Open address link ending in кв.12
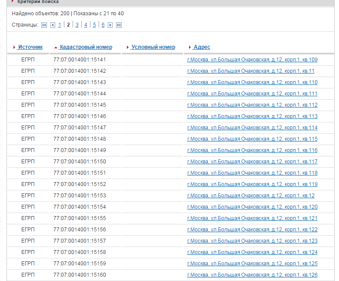This screenshot has height=281, width=339. tap(250, 196)
